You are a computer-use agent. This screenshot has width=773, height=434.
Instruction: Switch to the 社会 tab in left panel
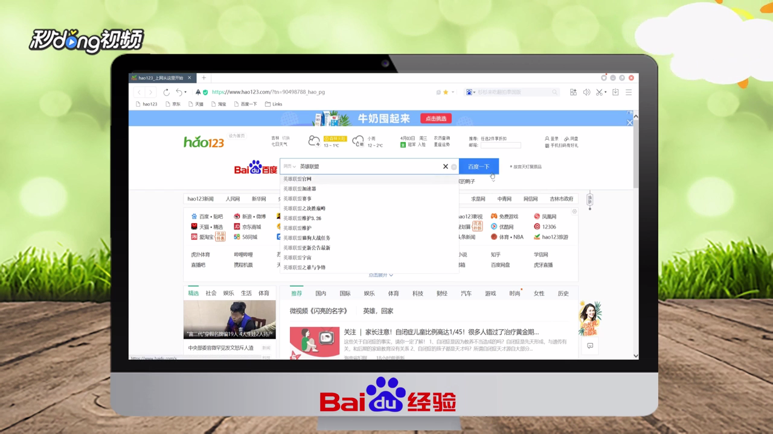(211, 293)
